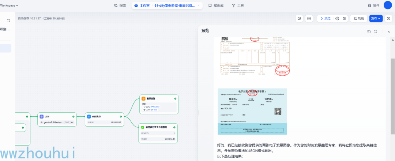
Task: Click the autosave status text 自动保存 10:21:27
Action: pyautogui.click(x=29, y=18)
